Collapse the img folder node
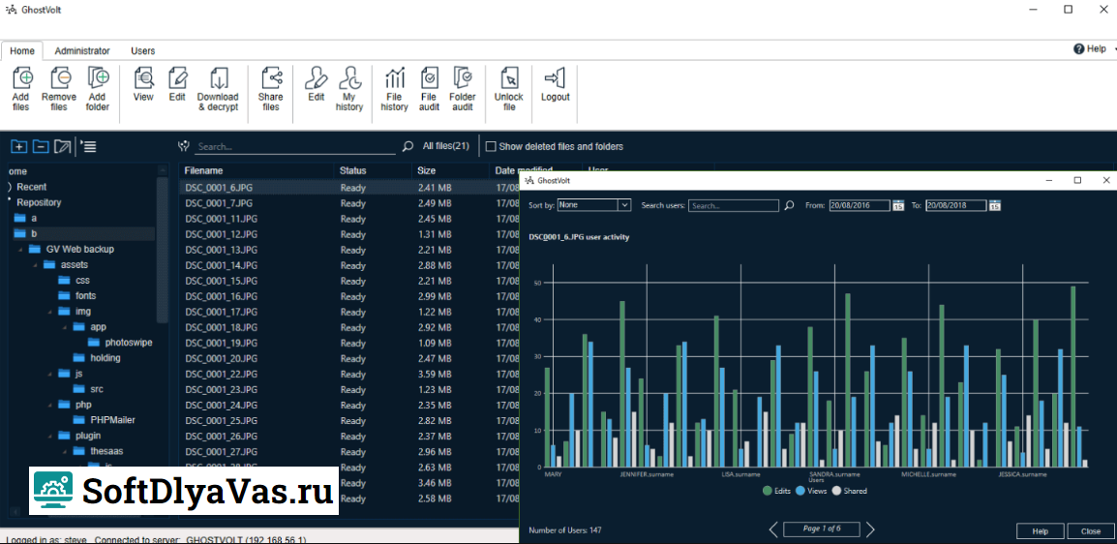This screenshot has width=1117, height=544. coord(49,312)
